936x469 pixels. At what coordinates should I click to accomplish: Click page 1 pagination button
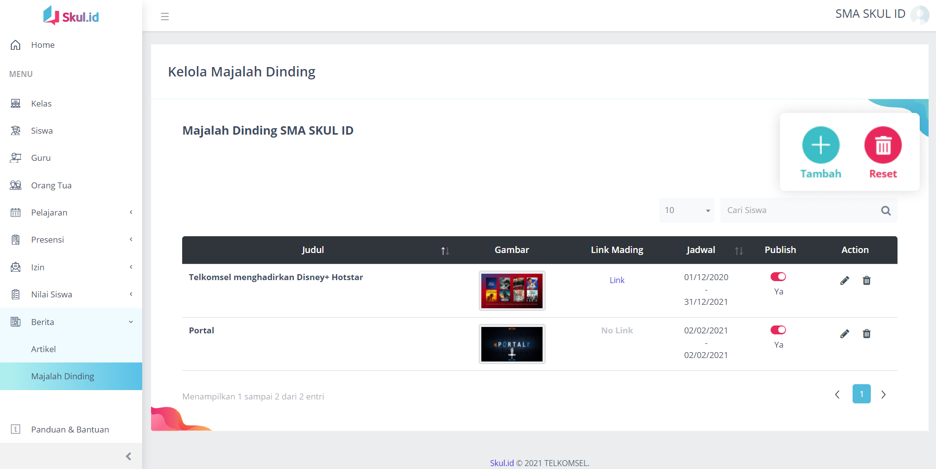coord(861,394)
